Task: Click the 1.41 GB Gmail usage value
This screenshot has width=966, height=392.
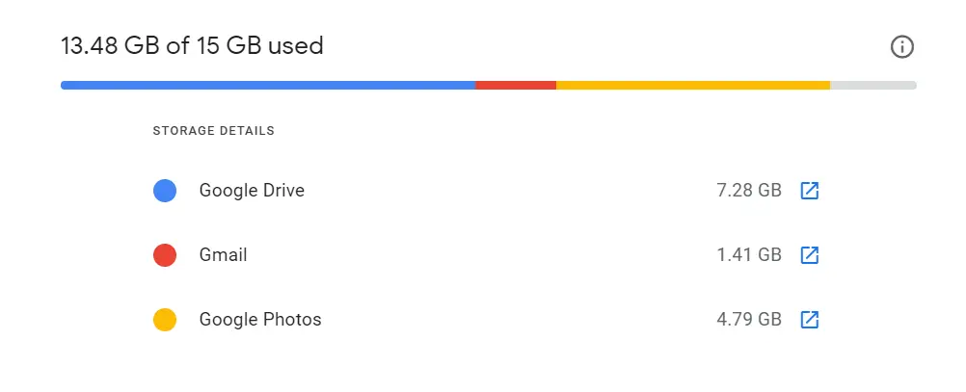Action: tap(749, 255)
